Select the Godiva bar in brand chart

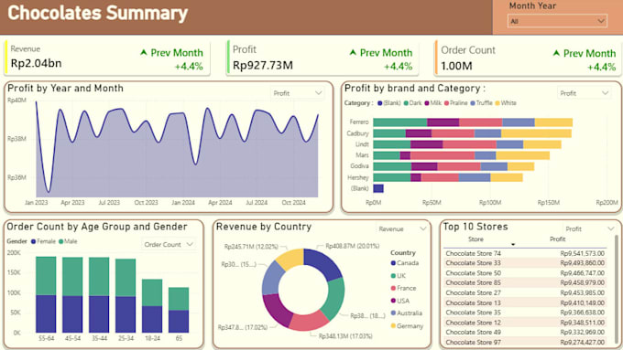pos(454,166)
